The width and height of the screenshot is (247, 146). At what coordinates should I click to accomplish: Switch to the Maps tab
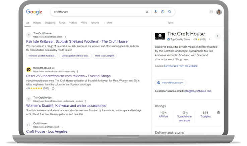(x=62, y=23)
